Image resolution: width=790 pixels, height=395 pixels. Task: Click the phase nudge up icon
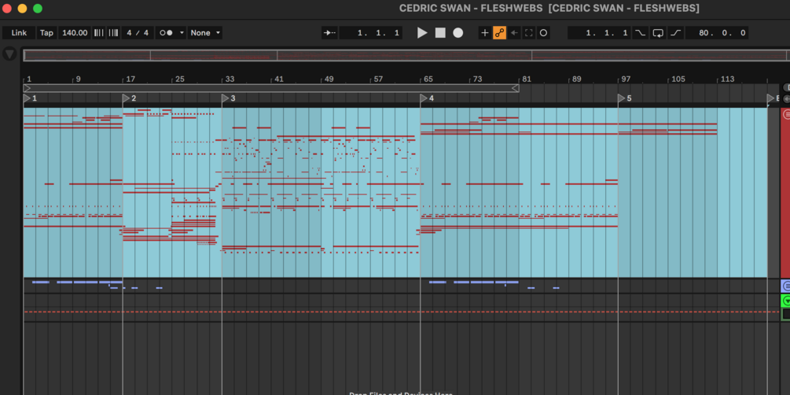(113, 33)
